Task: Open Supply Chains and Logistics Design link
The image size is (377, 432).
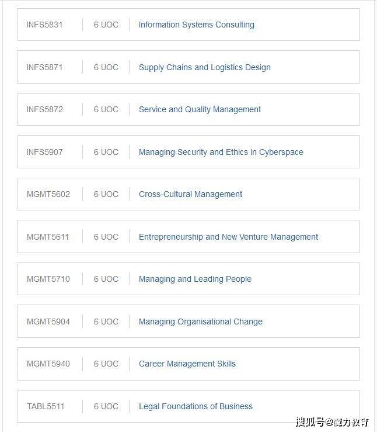Action: [204, 67]
